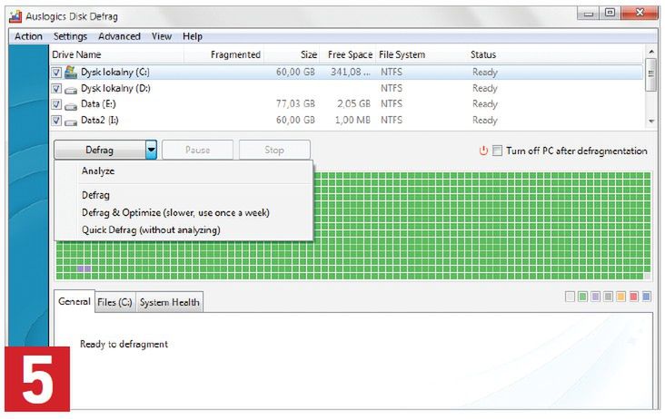Uncheck the Dysk lokalny (C:) checkbox

pyautogui.click(x=57, y=73)
